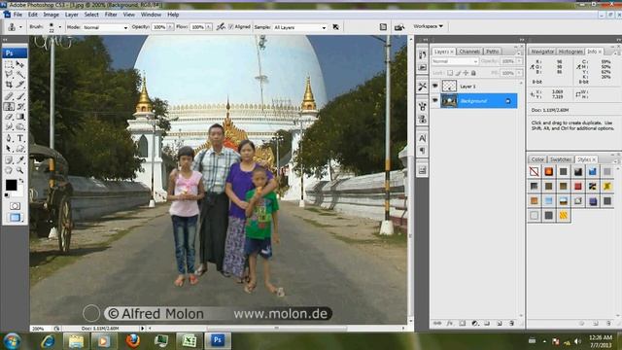Select the Horizontal Type tool
This screenshot has height=350, width=622.
pyautogui.click(x=19, y=138)
